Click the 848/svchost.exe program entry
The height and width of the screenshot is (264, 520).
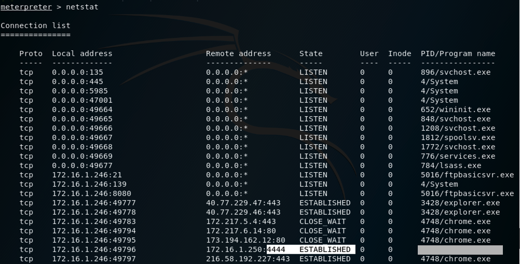pos(456,119)
